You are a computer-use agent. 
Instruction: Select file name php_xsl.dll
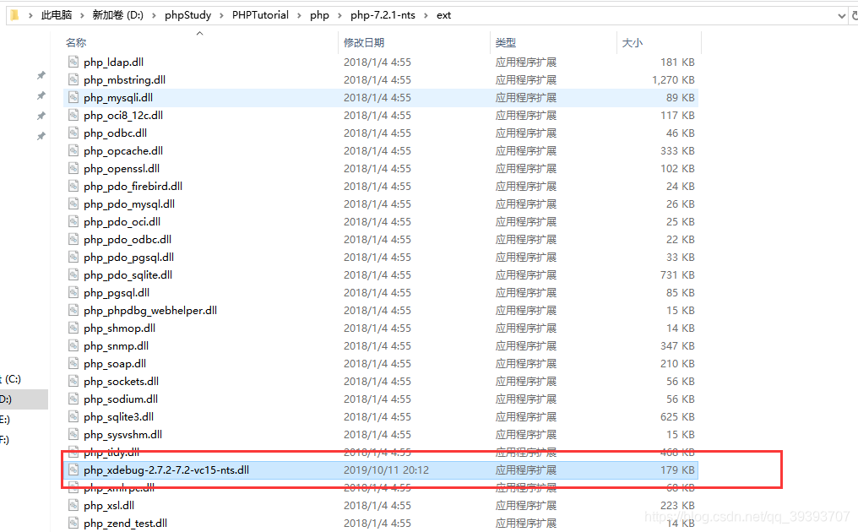109,505
